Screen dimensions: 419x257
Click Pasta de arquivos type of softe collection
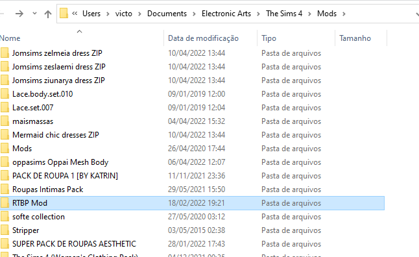[x=291, y=217]
